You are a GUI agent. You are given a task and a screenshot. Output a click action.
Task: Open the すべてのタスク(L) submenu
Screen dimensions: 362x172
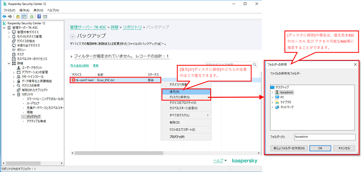[186, 115]
